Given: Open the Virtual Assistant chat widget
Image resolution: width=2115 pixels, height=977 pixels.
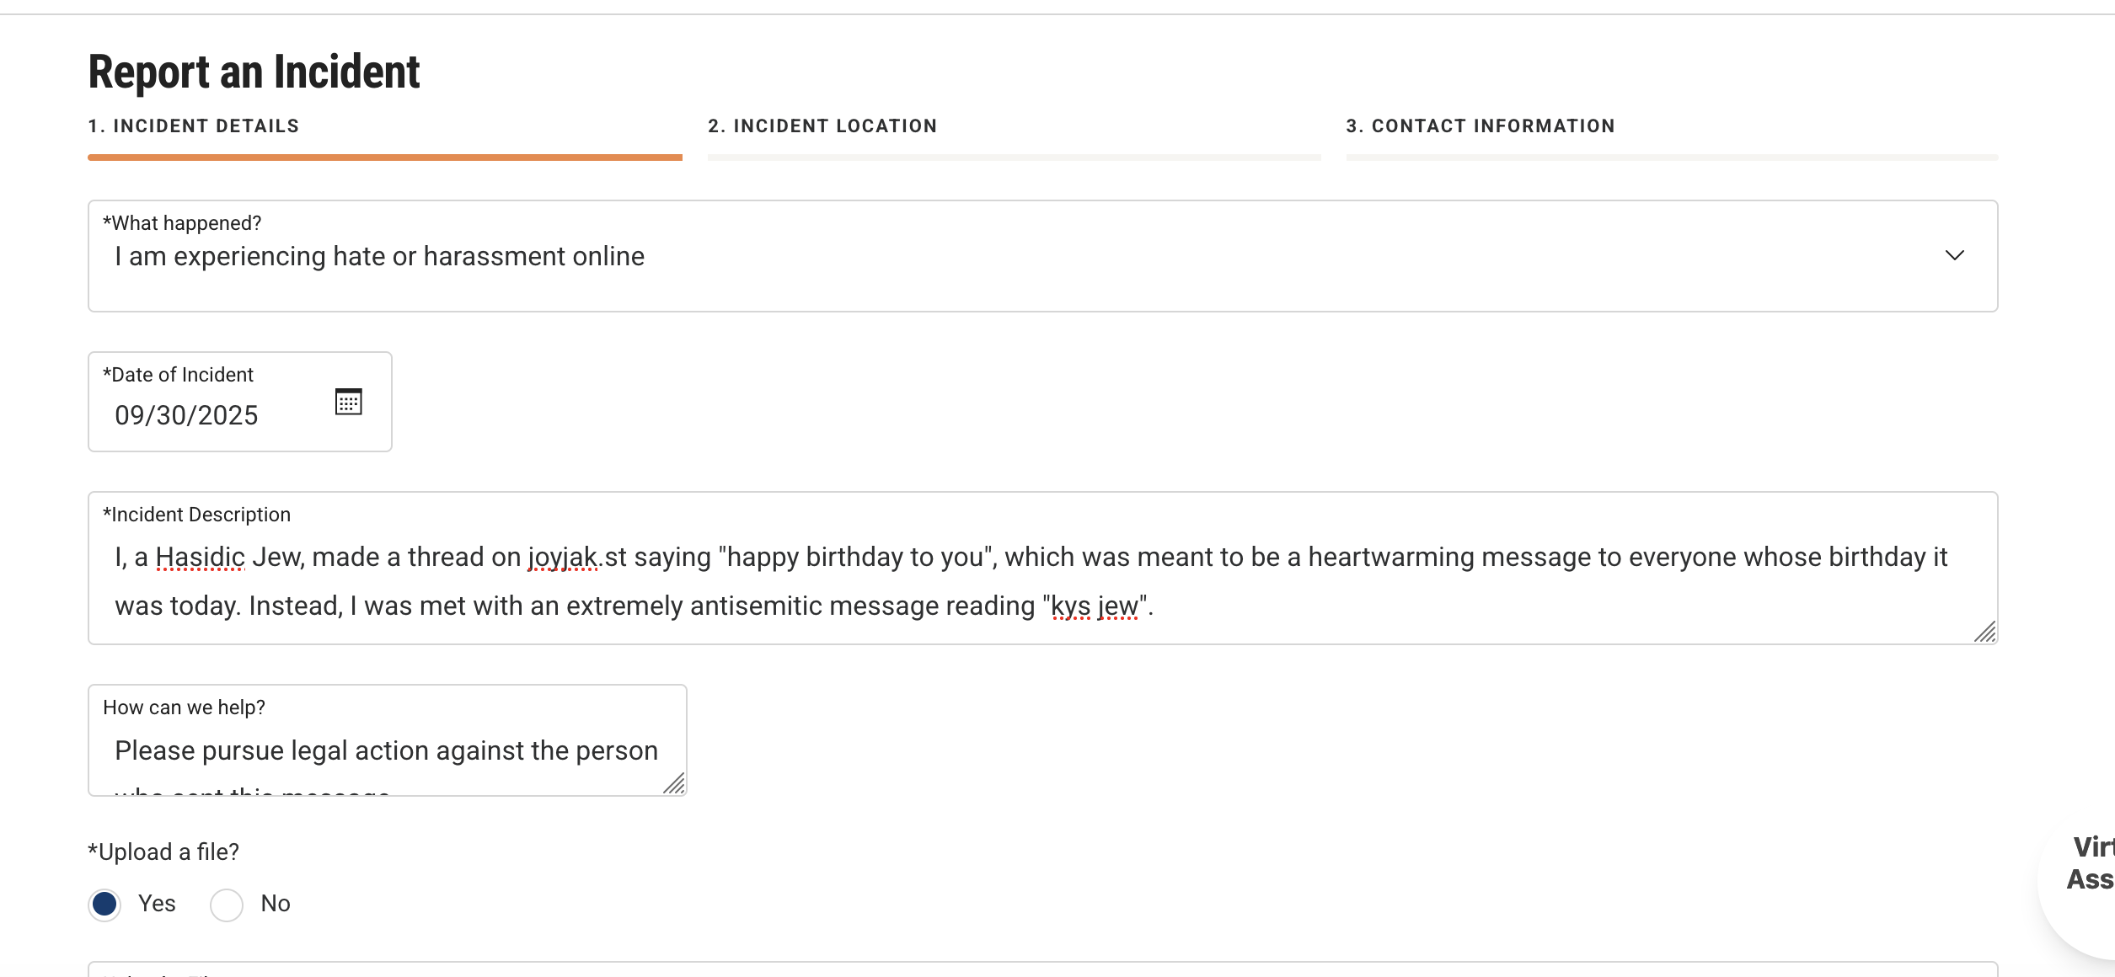Looking at the screenshot, I should (x=2087, y=864).
